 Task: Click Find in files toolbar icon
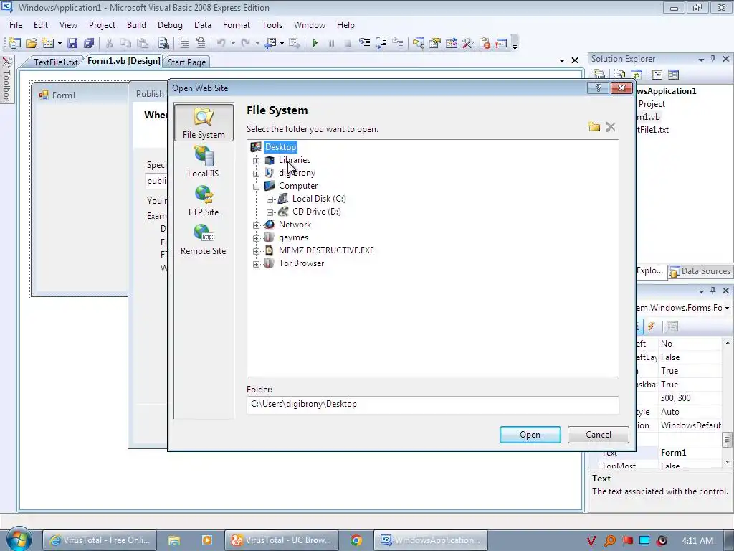[163, 44]
